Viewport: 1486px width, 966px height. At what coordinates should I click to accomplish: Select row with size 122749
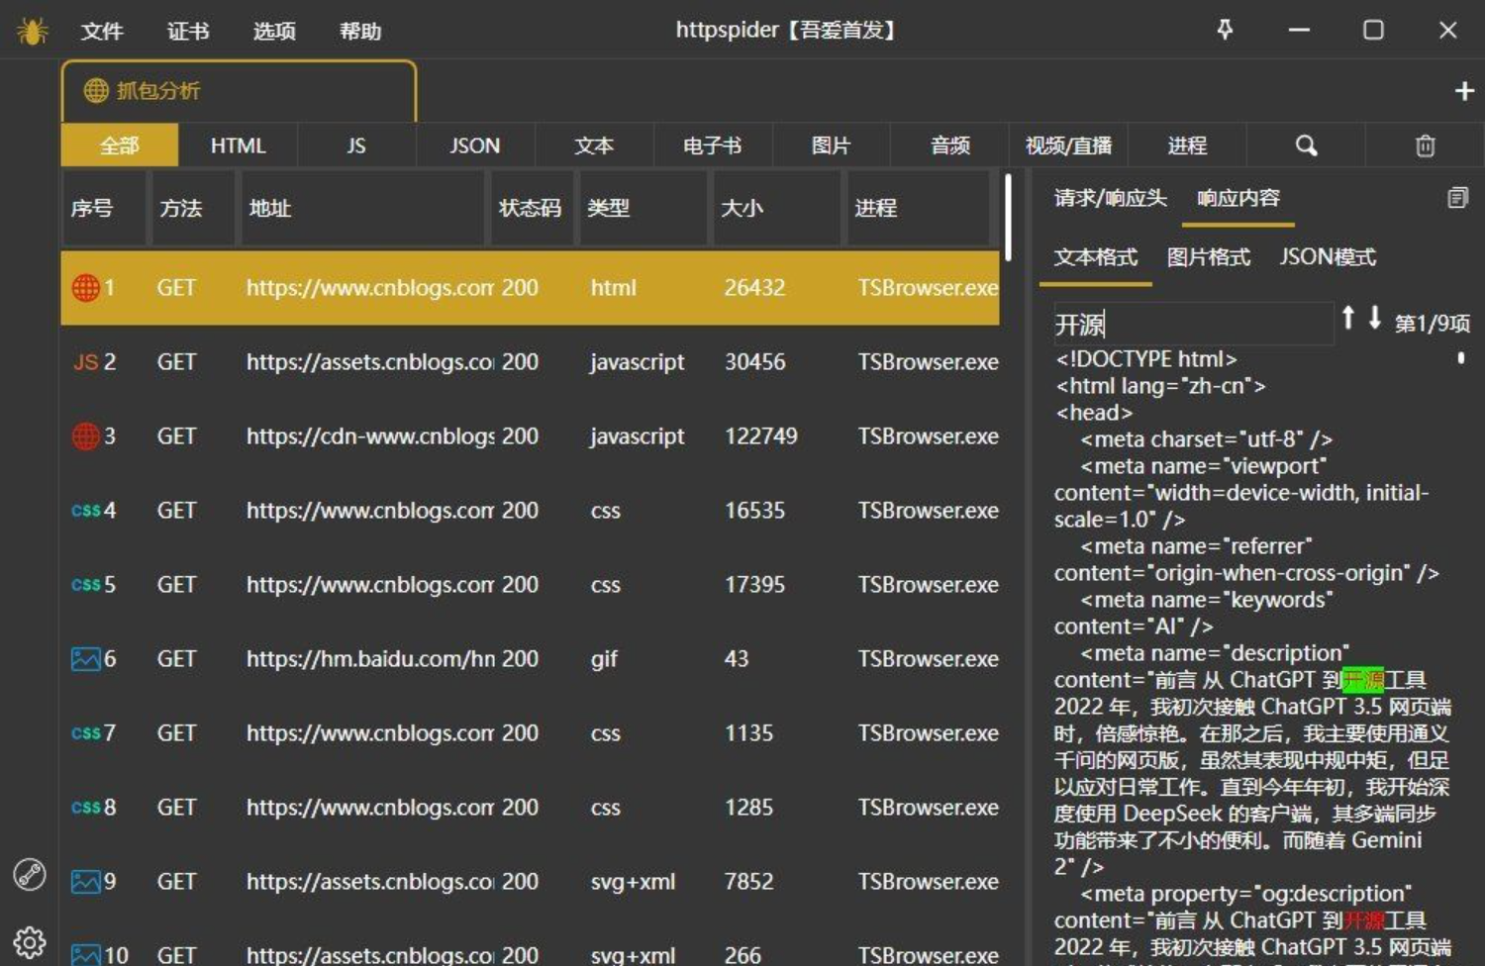tap(530, 436)
